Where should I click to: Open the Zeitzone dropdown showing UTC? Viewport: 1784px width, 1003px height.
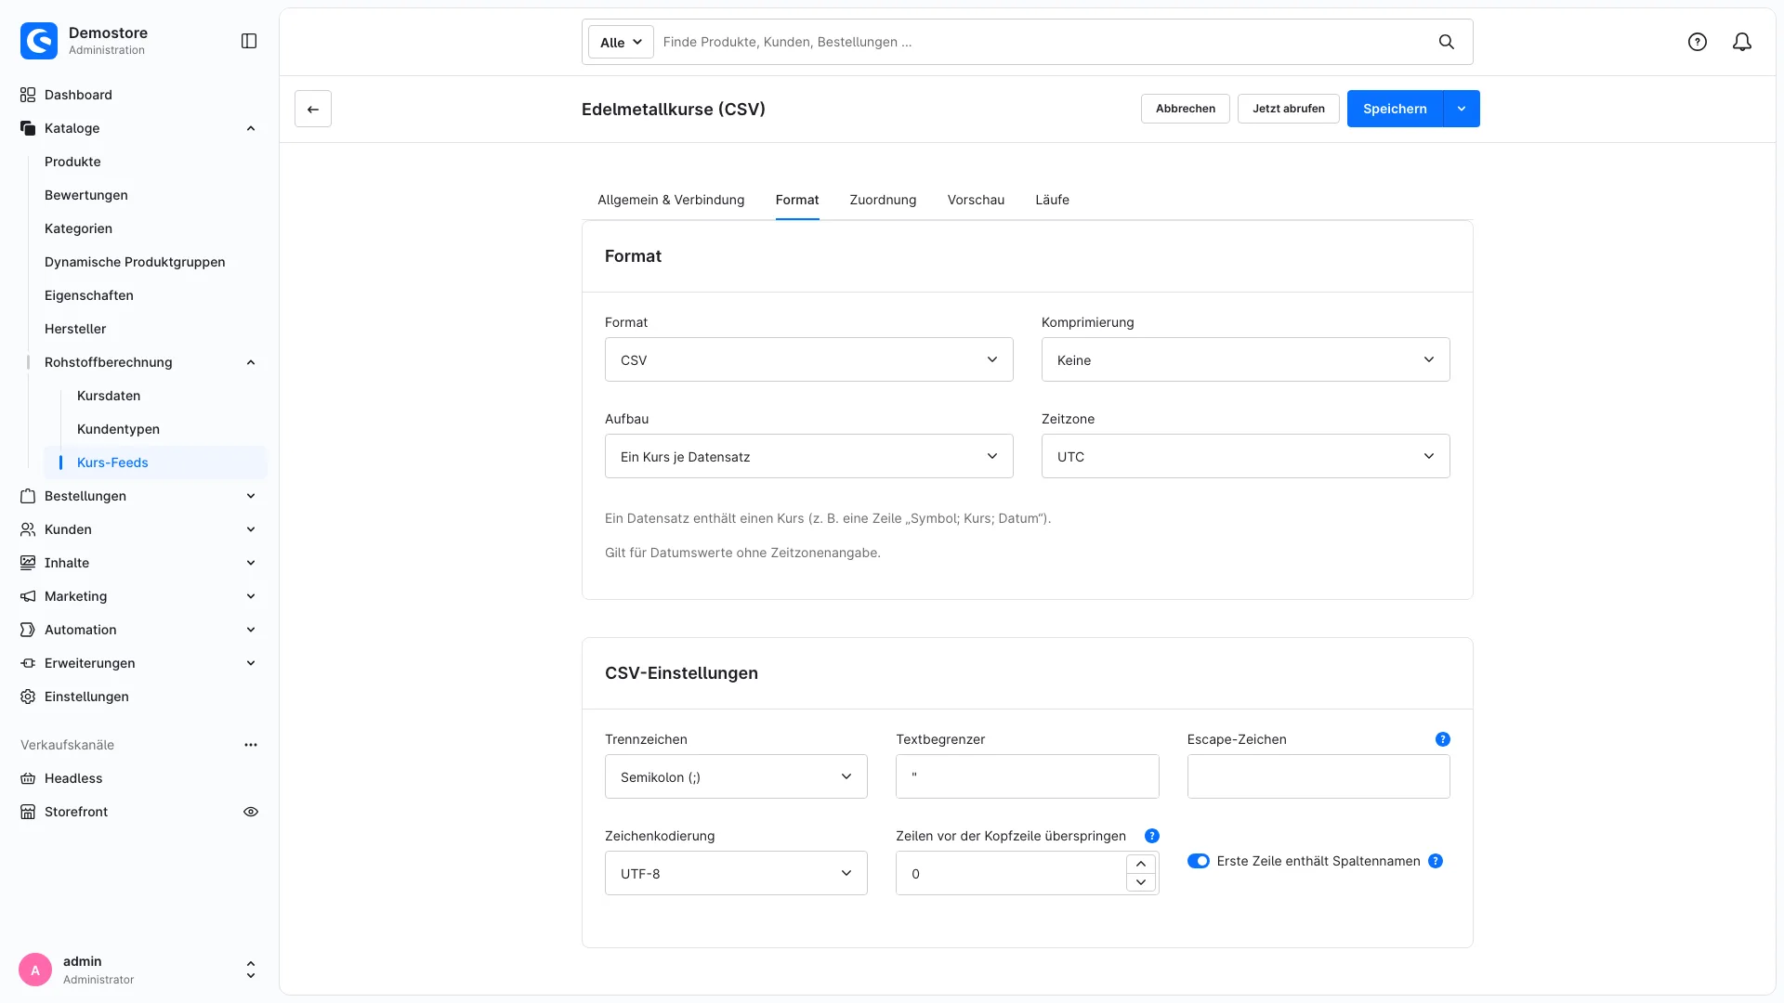tap(1245, 456)
